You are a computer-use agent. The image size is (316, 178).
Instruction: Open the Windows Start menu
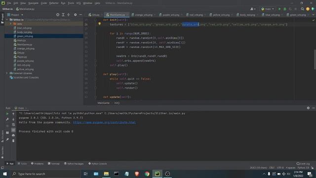click(x=5, y=174)
